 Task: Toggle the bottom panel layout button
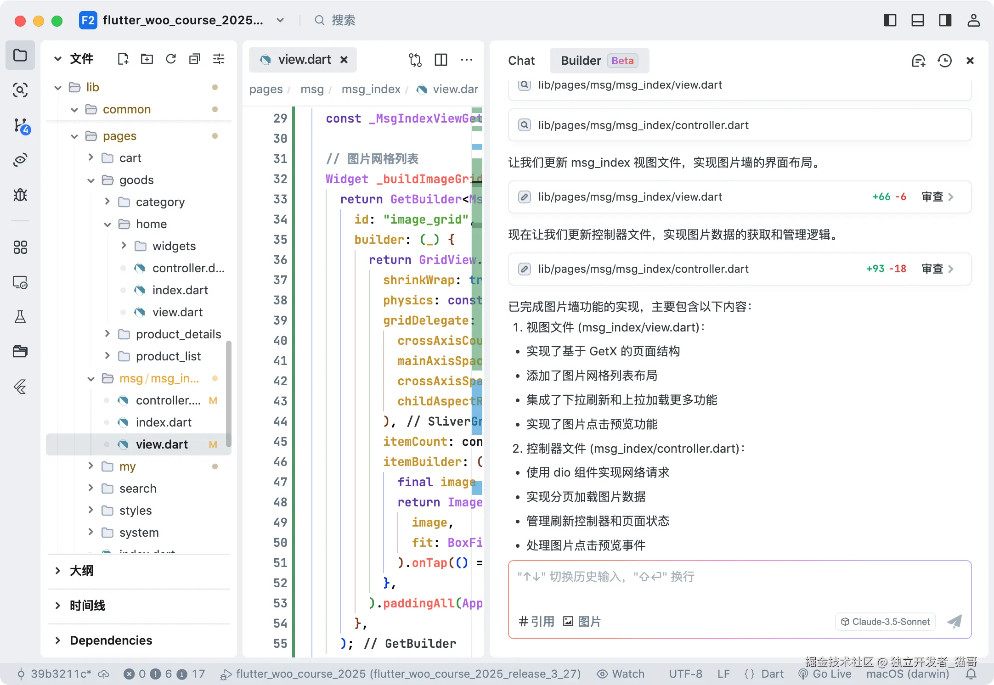coord(917,20)
